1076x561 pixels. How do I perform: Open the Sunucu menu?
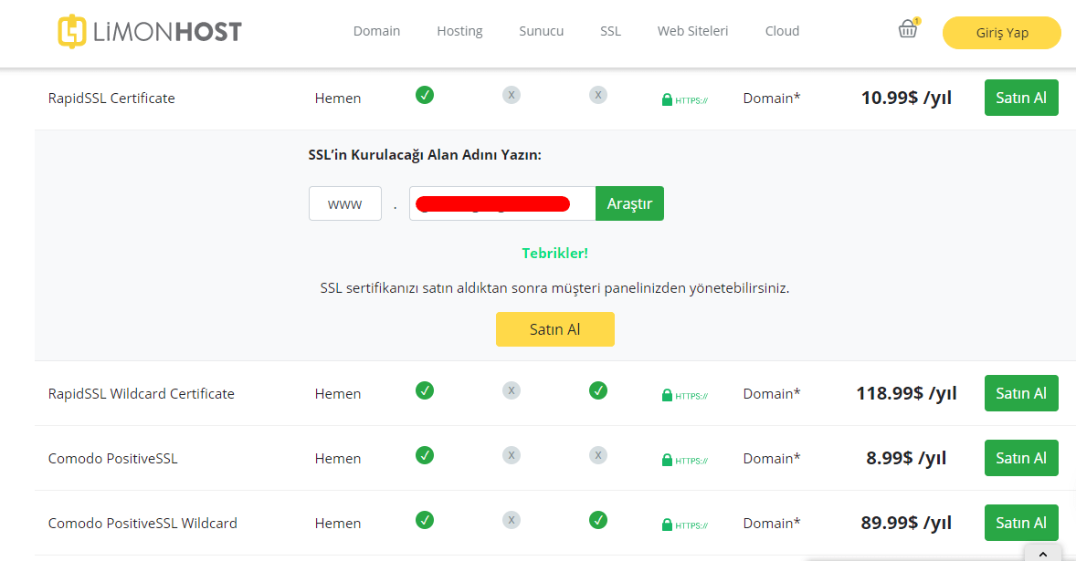point(542,31)
